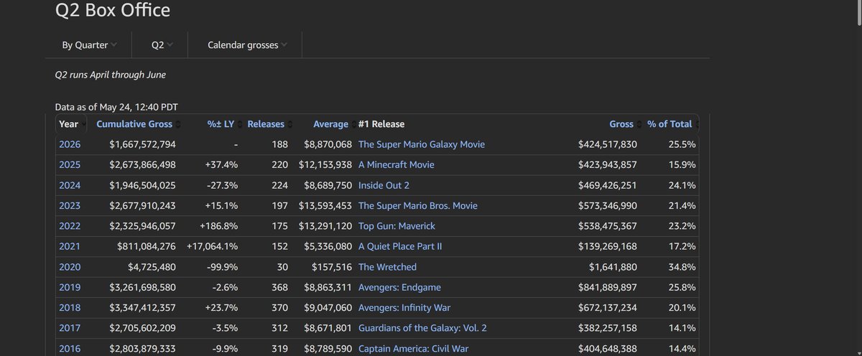
Task: Select the $841,889,897 gross cell
Action: [x=608, y=287]
